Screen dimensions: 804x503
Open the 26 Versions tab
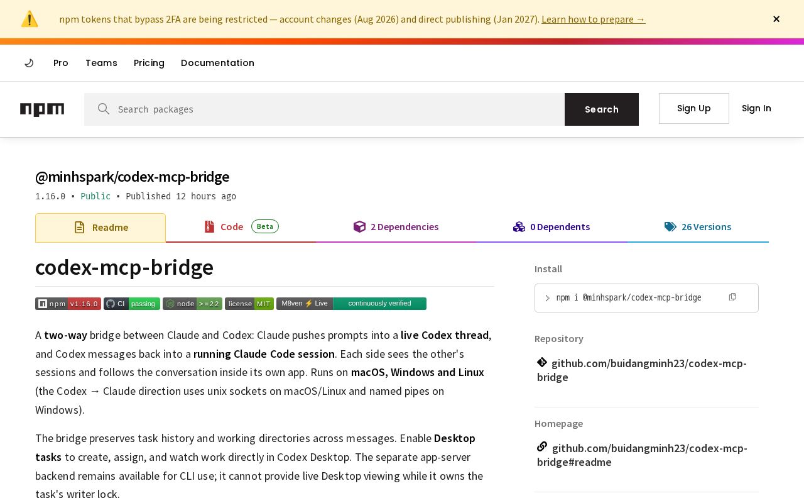point(698,227)
